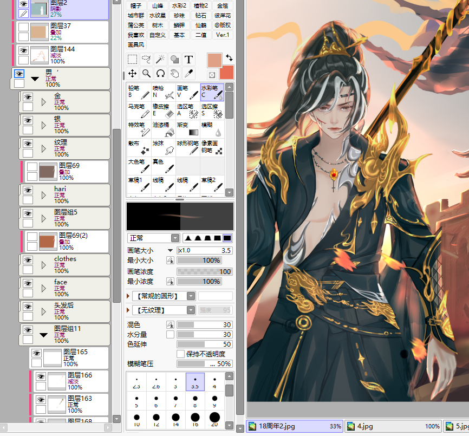Open the 水彩2 brush category
Viewport: 469px width, 436px height.
(179, 5)
